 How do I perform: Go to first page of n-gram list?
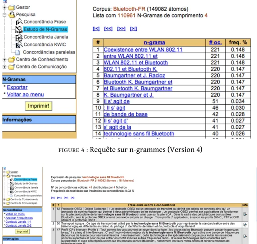point(96,29)
